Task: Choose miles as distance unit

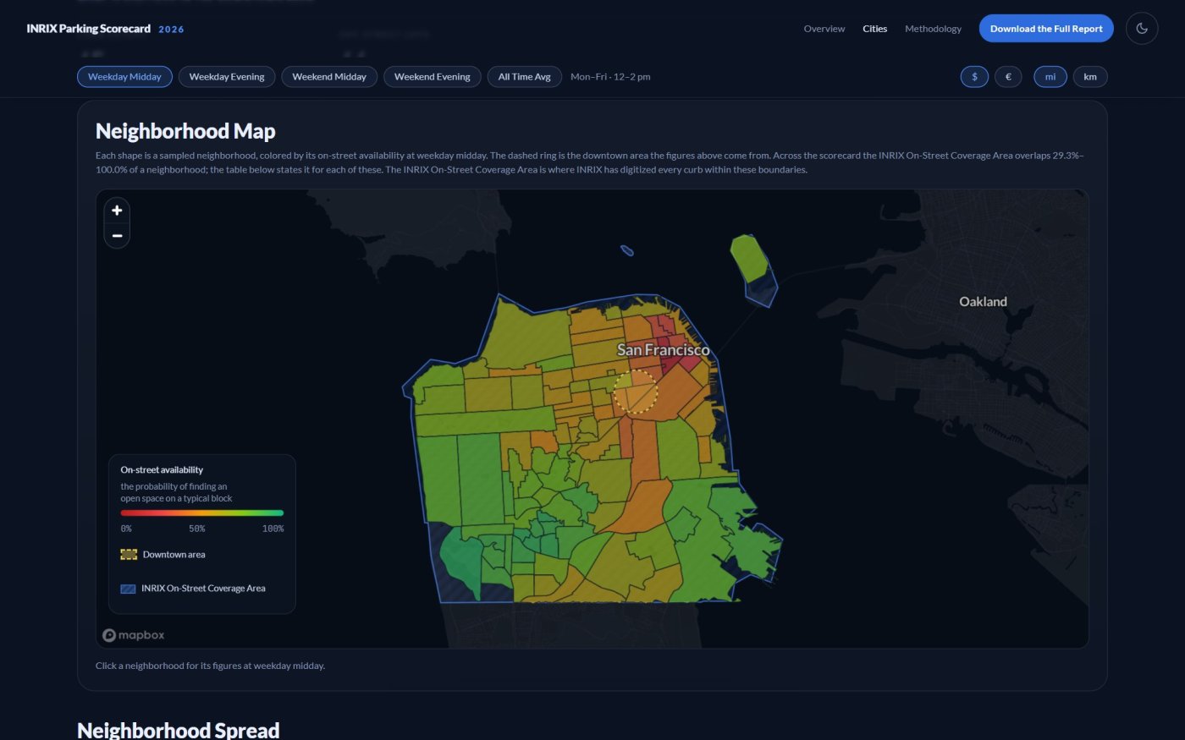Action: [x=1050, y=77]
